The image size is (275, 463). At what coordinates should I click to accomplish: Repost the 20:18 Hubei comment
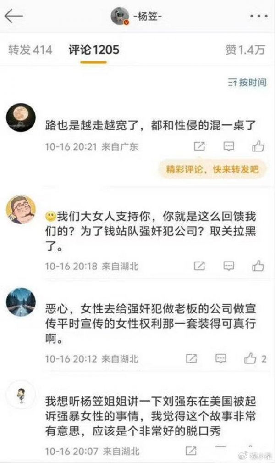(x=199, y=266)
